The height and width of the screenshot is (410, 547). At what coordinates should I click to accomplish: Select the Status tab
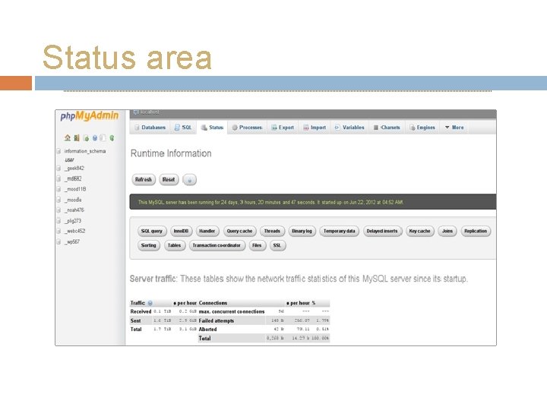pos(212,128)
